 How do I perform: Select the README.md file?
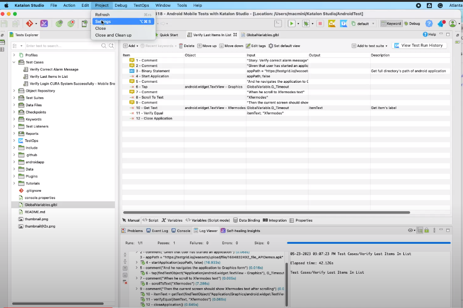pyautogui.click(x=35, y=212)
